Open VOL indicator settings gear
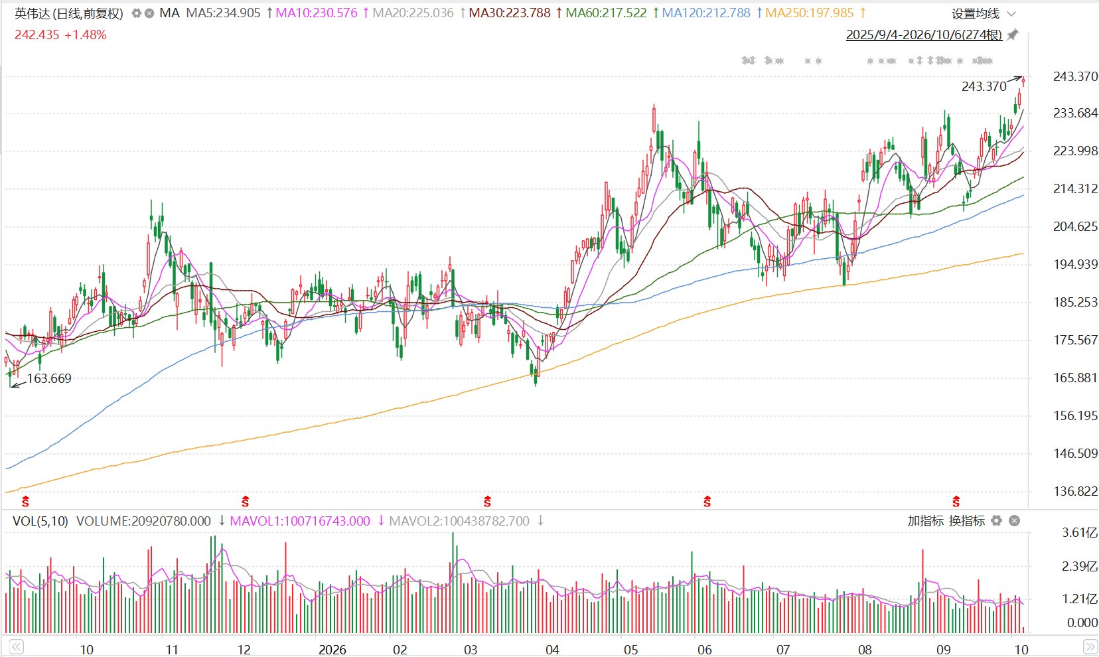The height and width of the screenshot is (657, 1099). tap(996, 521)
